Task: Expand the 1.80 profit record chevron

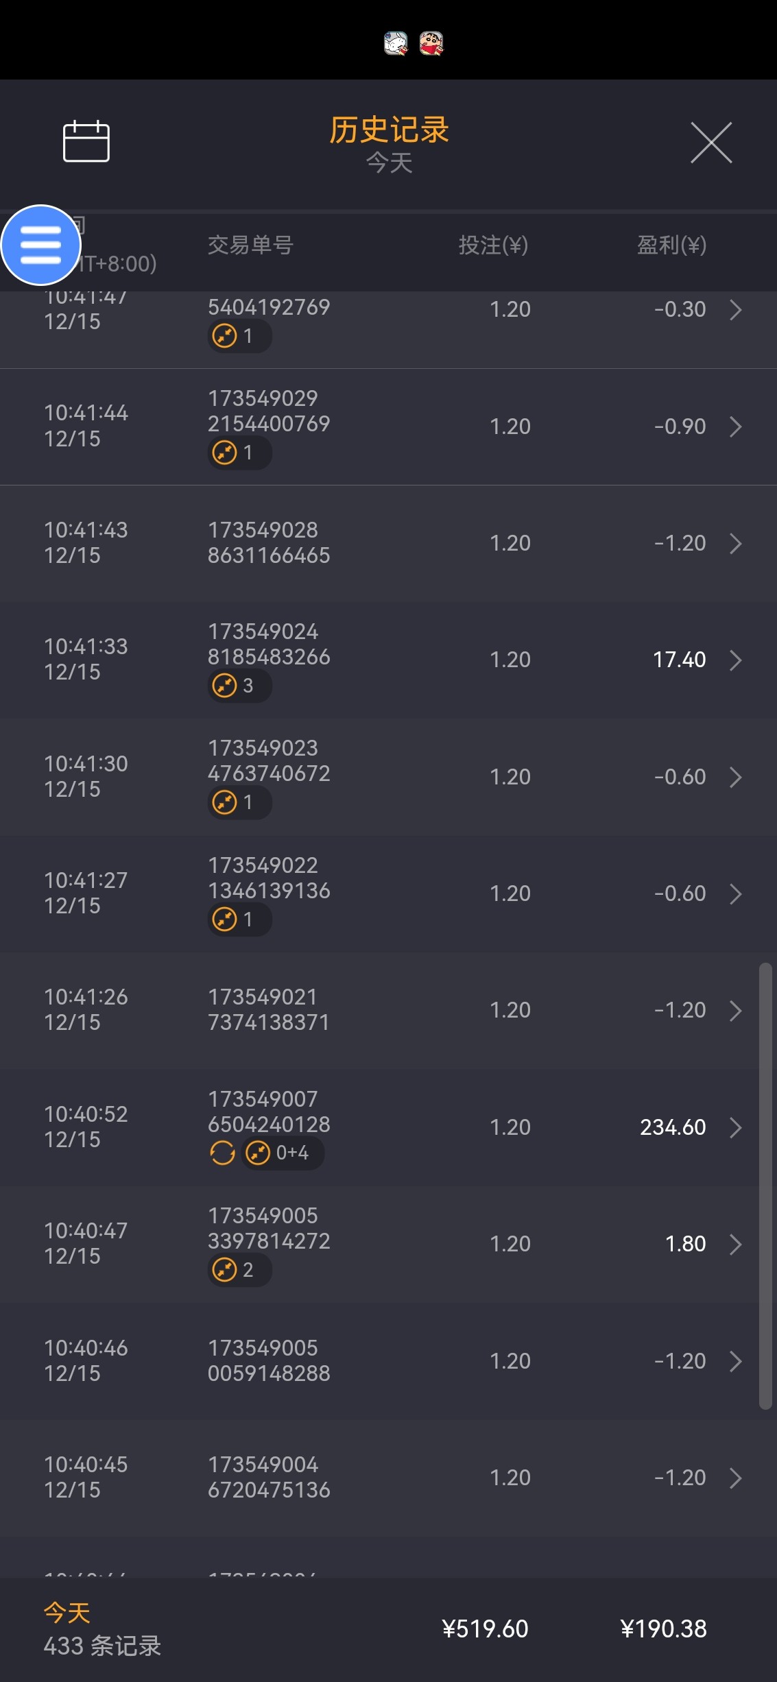Action: coord(736,1245)
